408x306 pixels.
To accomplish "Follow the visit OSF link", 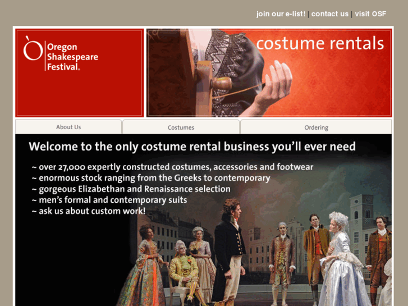I will pos(370,14).
